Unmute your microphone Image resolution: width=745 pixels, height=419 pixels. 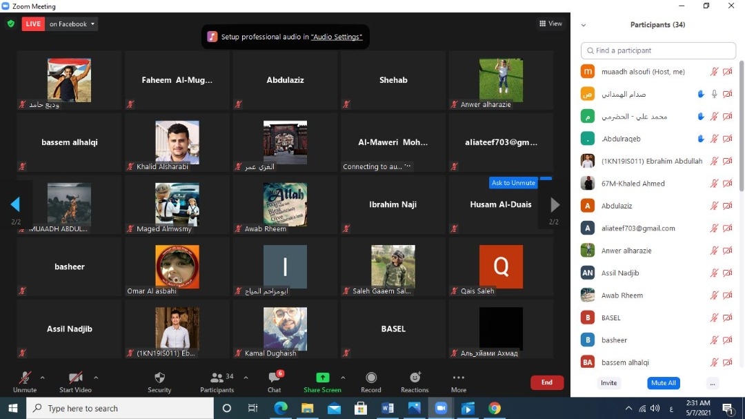(x=25, y=378)
